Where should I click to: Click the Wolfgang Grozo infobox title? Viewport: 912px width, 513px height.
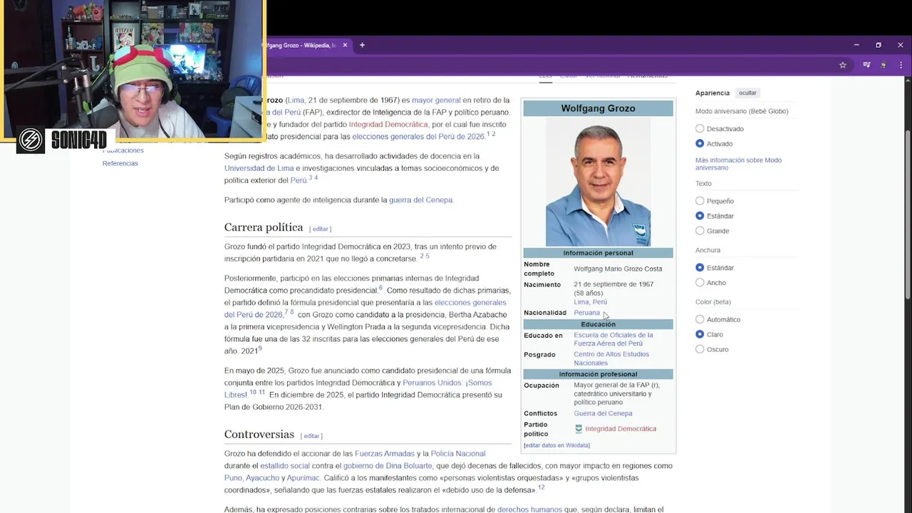pyautogui.click(x=598, y=108)
